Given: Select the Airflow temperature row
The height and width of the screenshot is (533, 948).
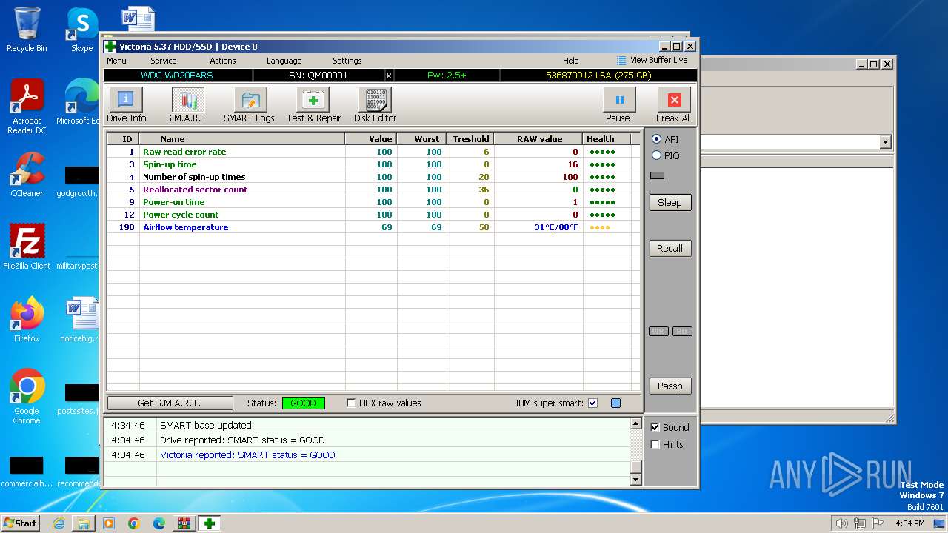Looking at the screenshot, I should tap(374, 227).
